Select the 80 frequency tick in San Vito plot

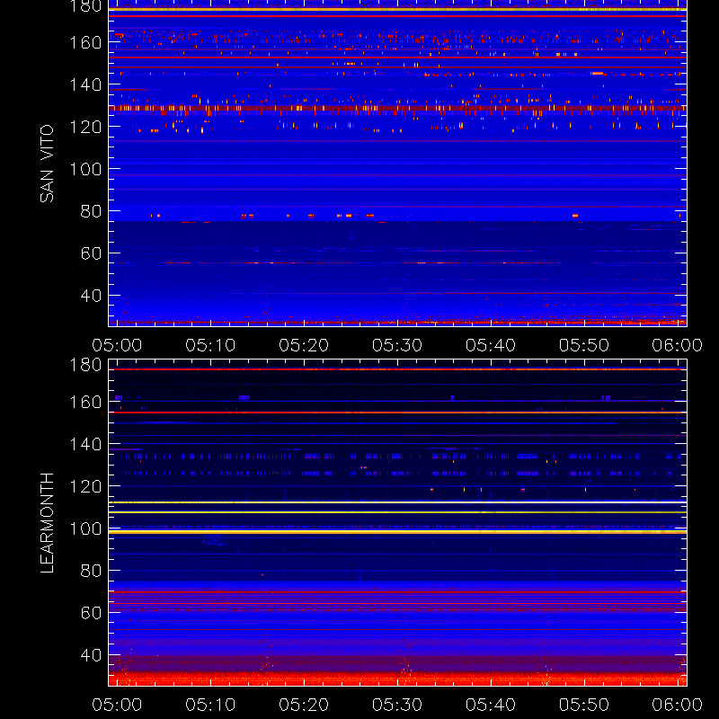(x=91, y=211)
